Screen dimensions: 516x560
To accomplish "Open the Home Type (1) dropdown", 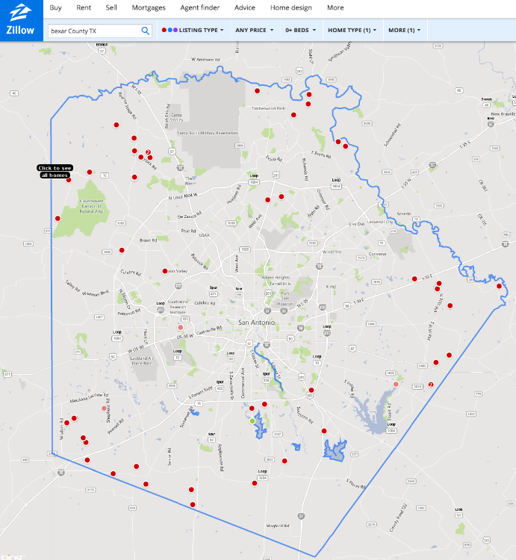I will [x=352, y=31].
